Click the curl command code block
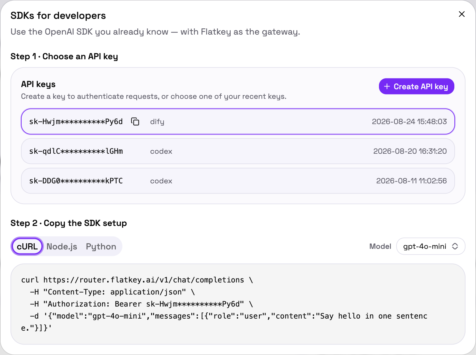The height and width of the screenshot is (355, 476). click(238, 304)
